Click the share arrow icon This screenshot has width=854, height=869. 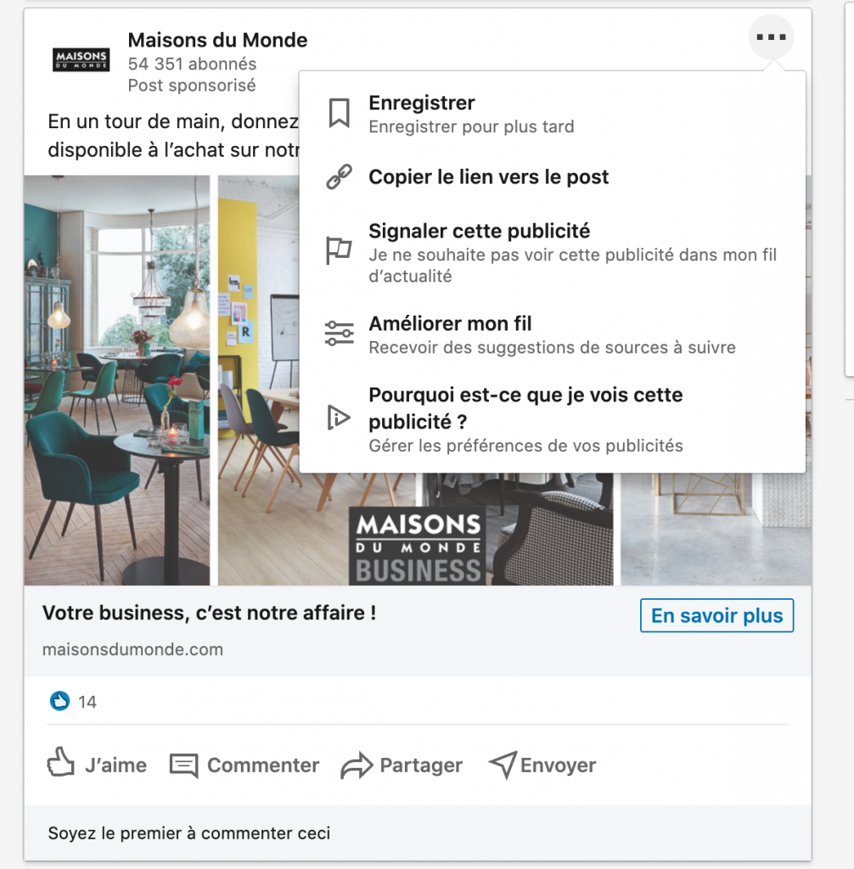pos(357,765)
